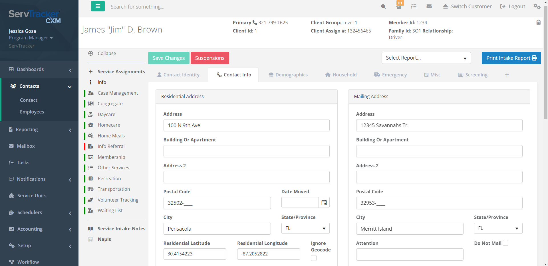The height and width of the screenshot is (266, 548).
Task: Open the search magnifier in the top bar
Action: click(383, 6)
